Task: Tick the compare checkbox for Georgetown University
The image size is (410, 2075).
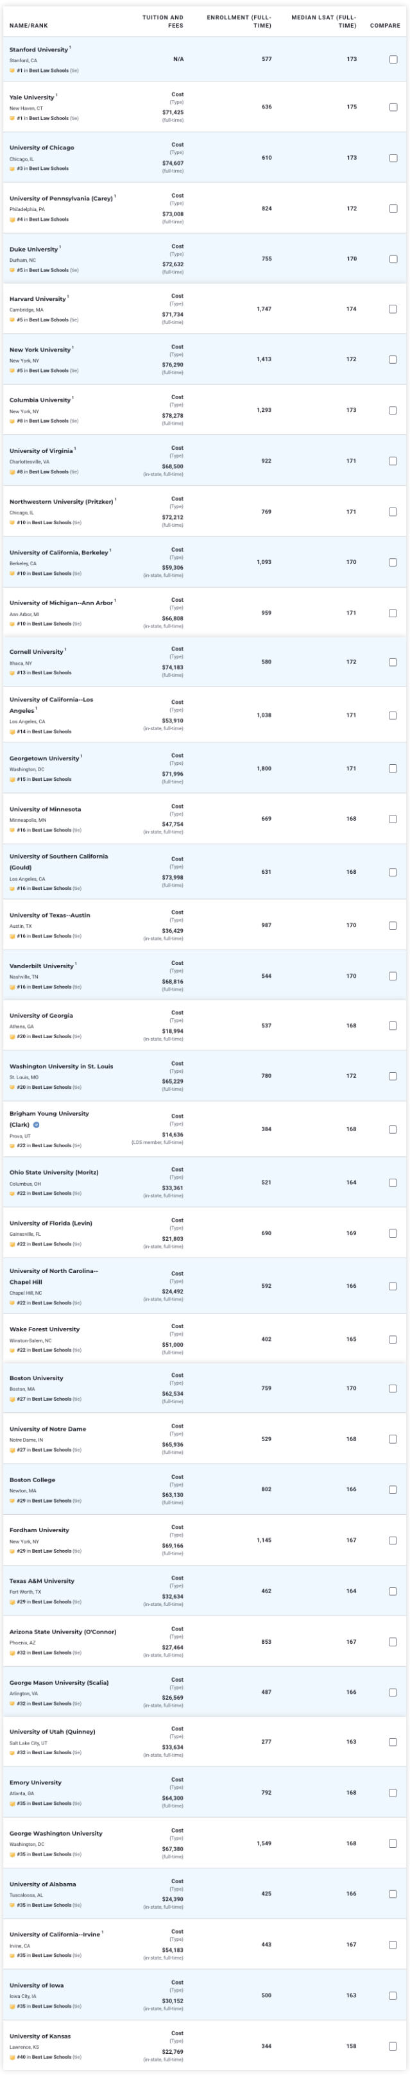Action: pos(393,769)
